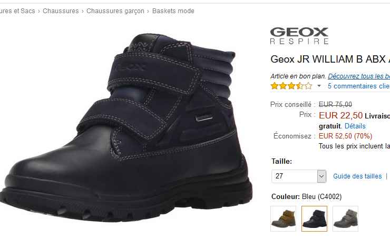Open the 5 commentaires clients link
390x239 pixels.
(359, 86)
